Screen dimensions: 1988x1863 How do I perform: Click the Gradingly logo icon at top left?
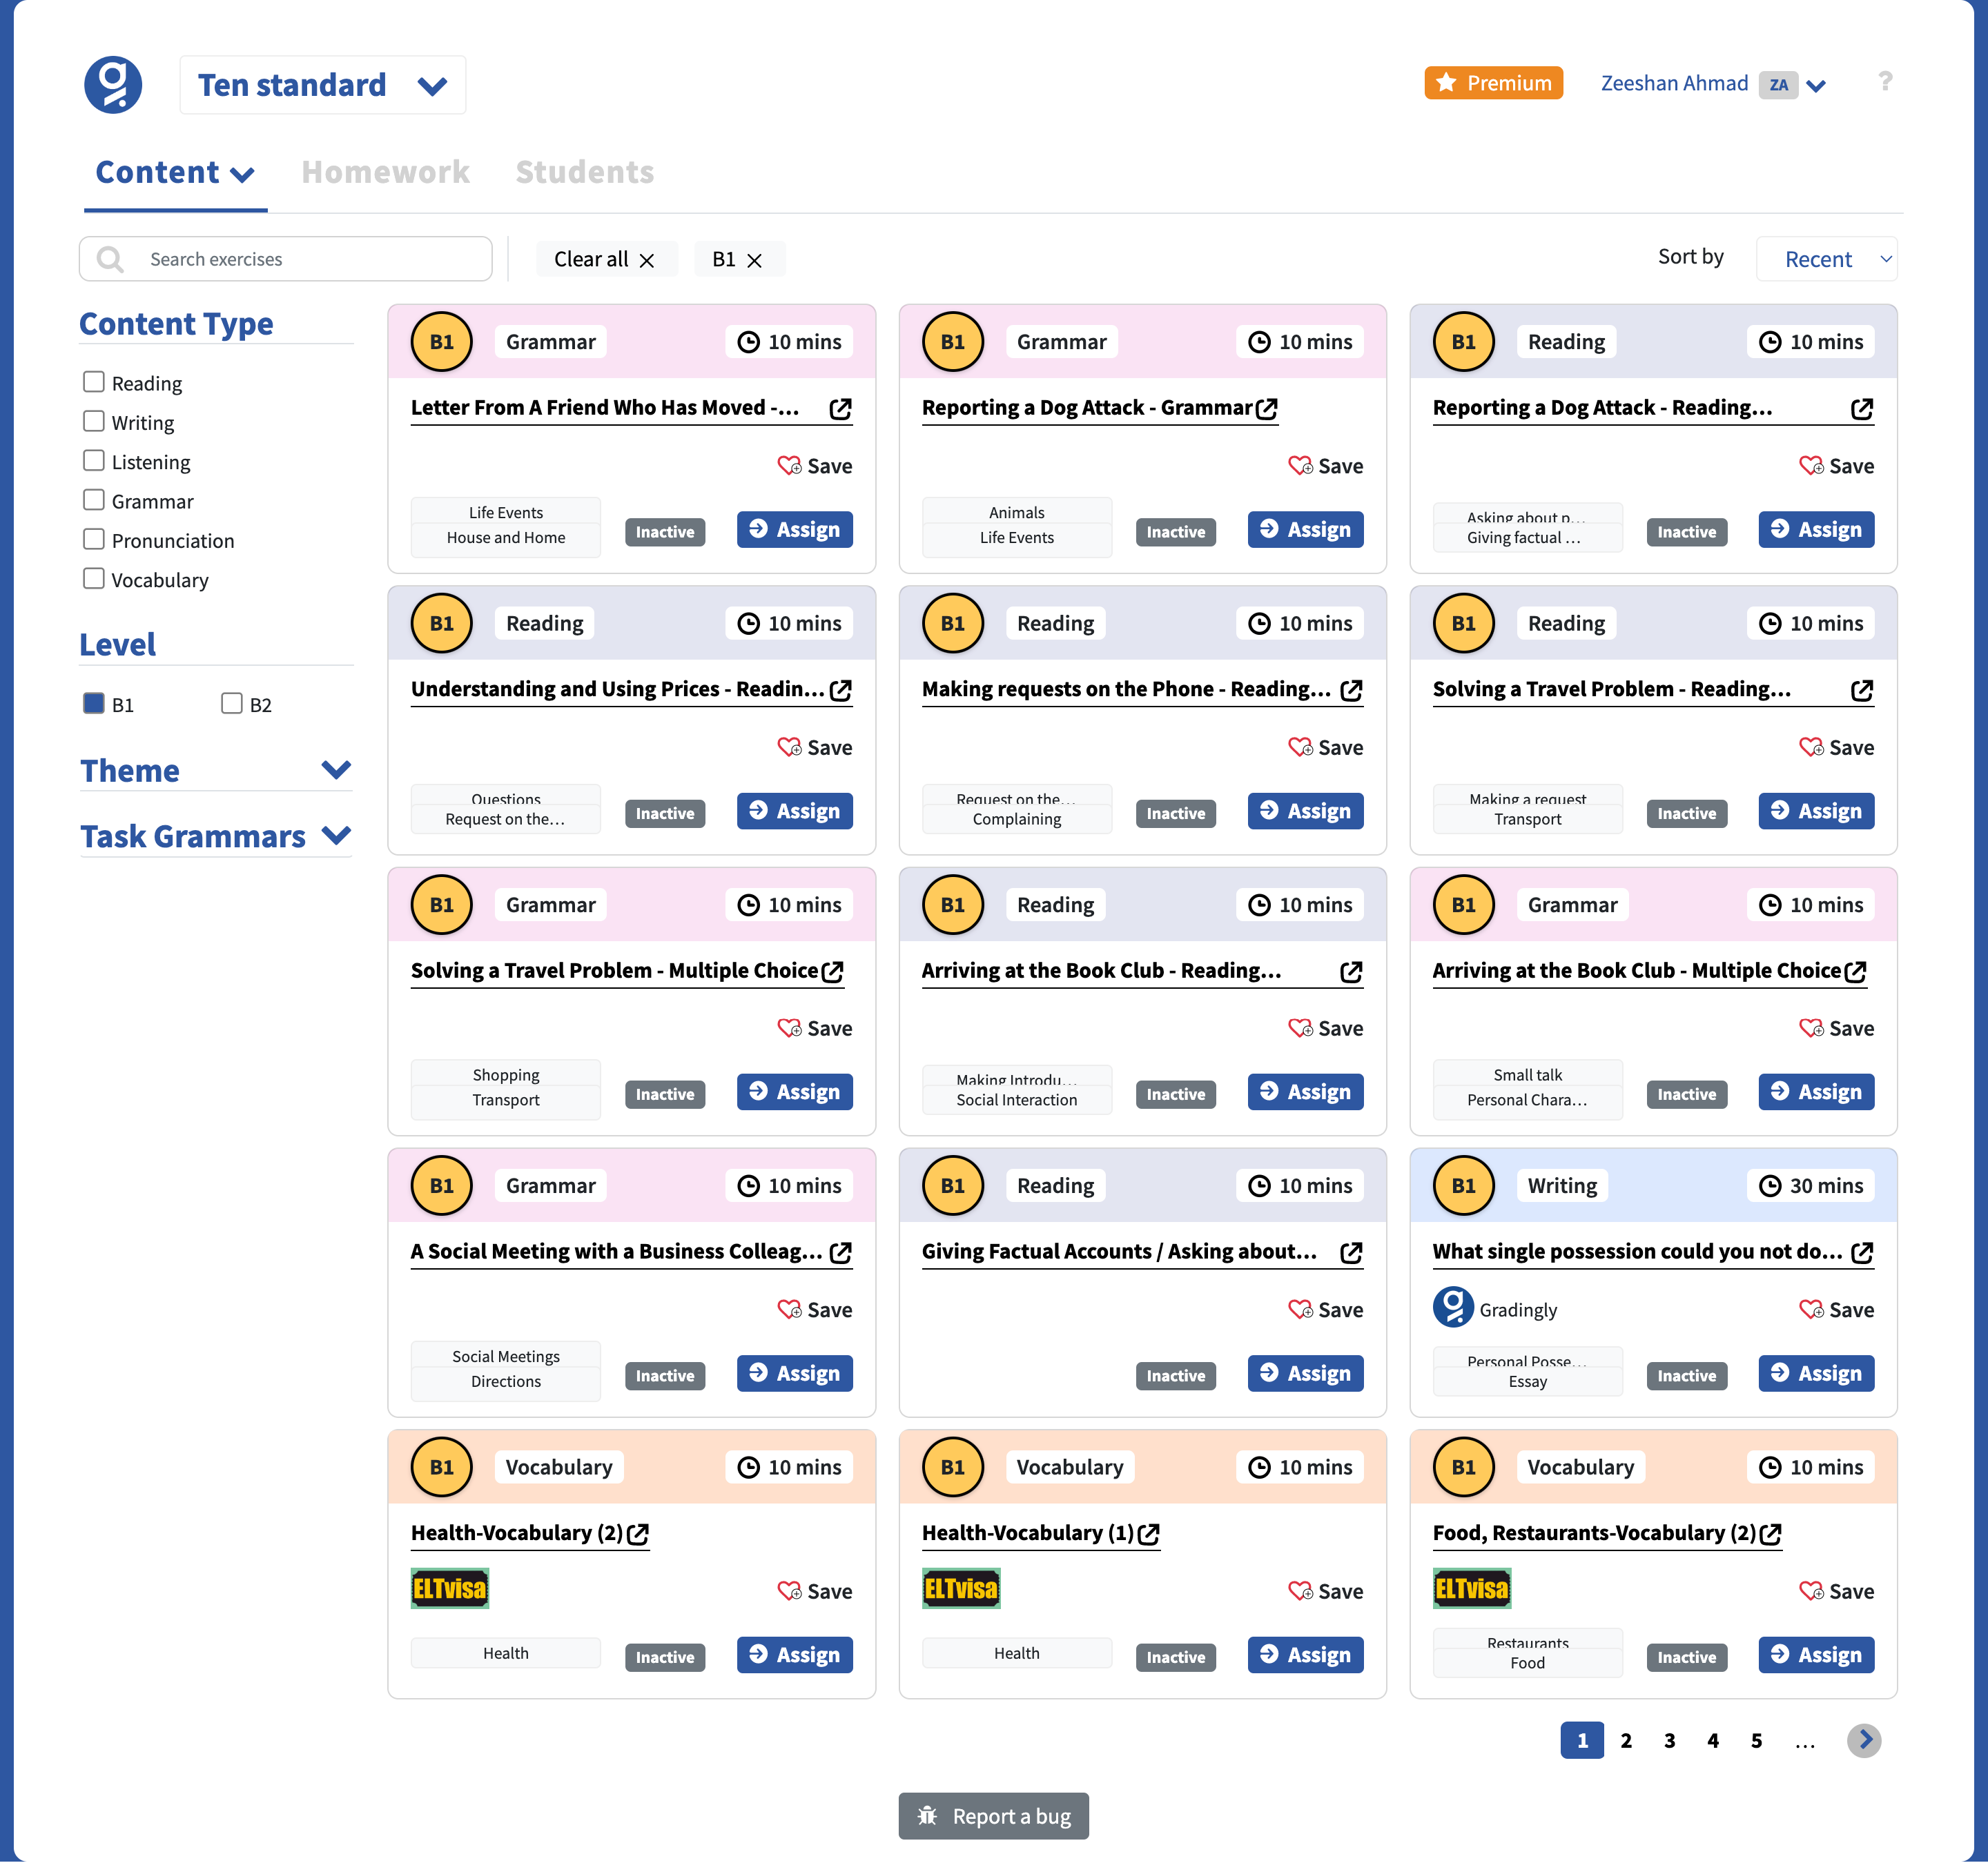113,84
